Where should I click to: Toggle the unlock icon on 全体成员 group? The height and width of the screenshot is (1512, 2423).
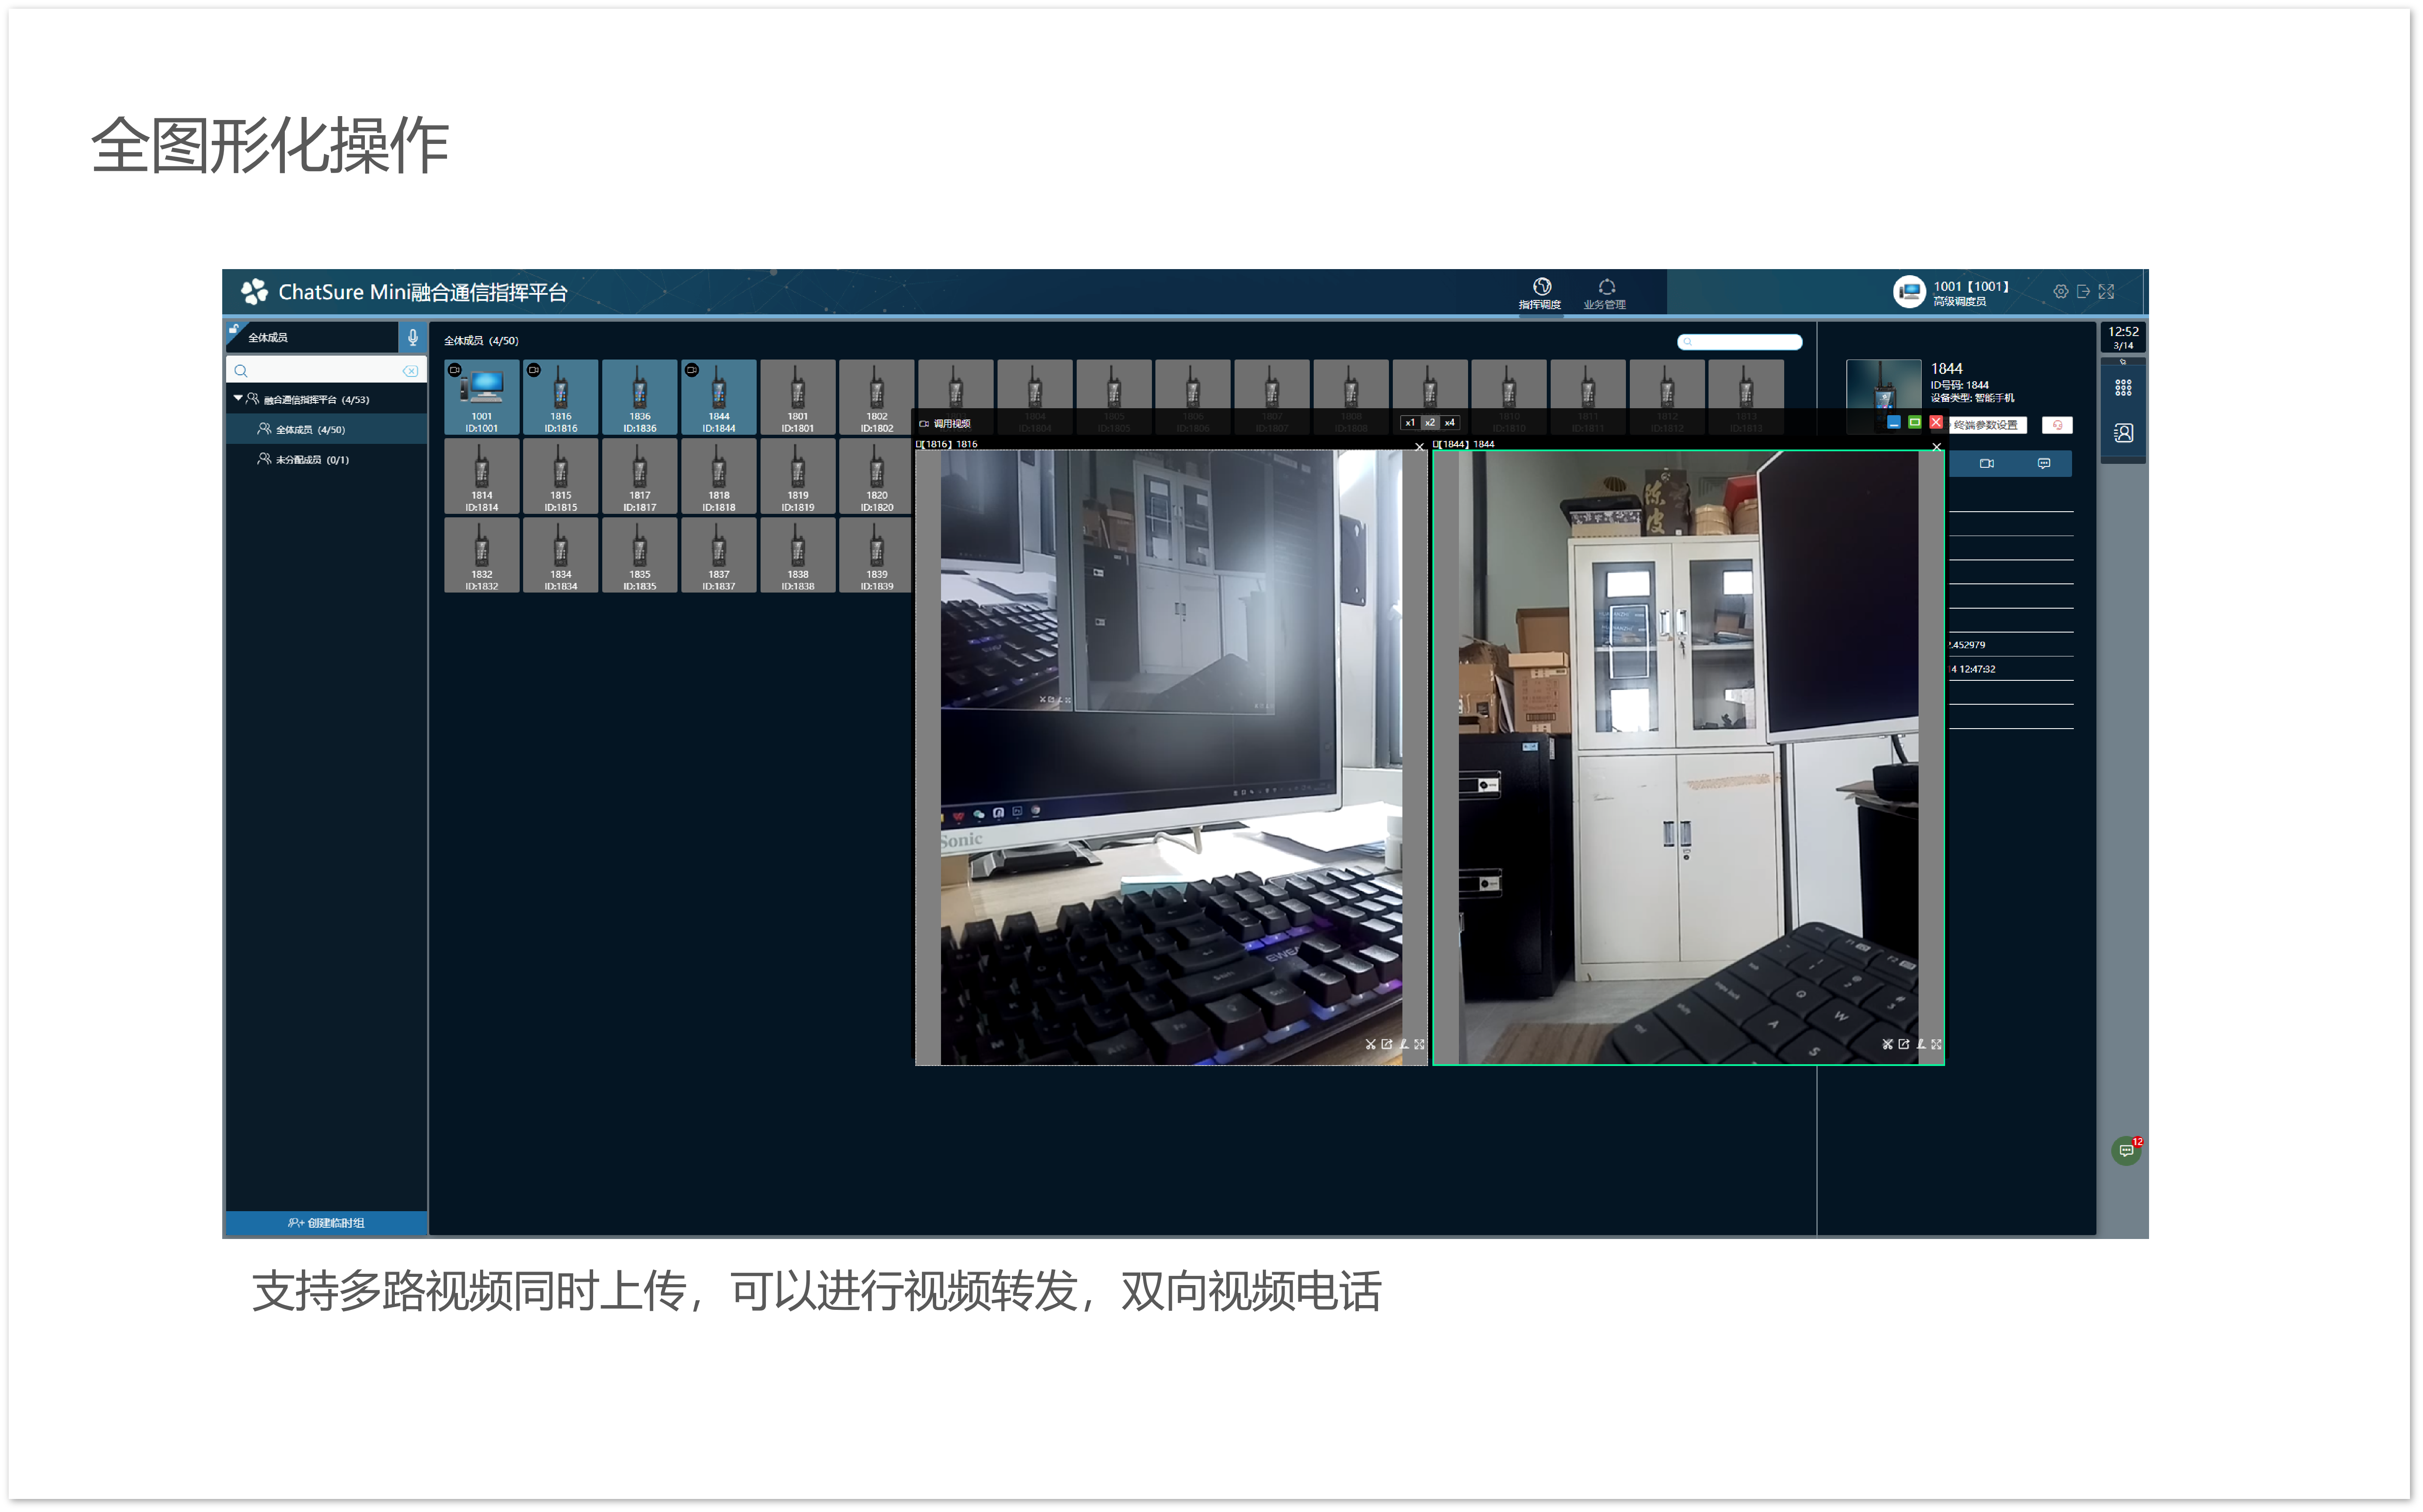tap(233, 329)
